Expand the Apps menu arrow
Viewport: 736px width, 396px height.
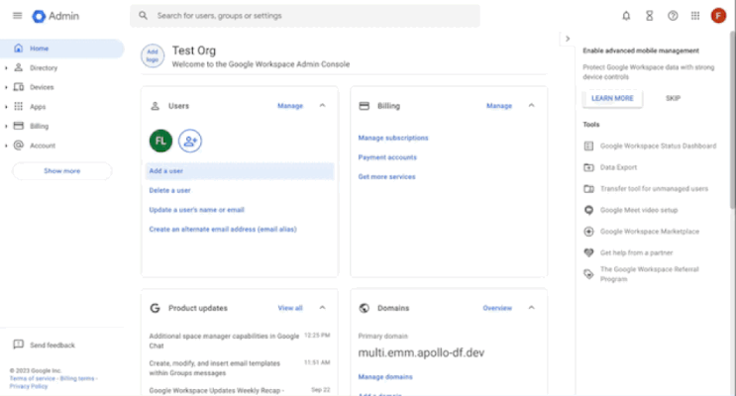click(x=6, y=107)
